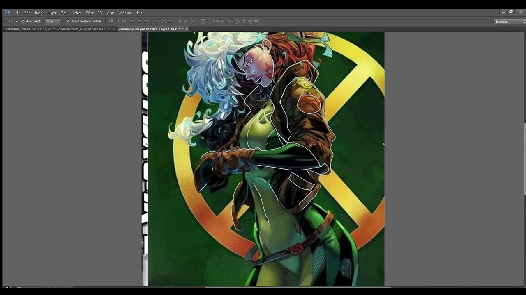This screenshot has width=526, height=295.
Task: Toggle the Auto-Select checkbox
Action: (23, 21)
